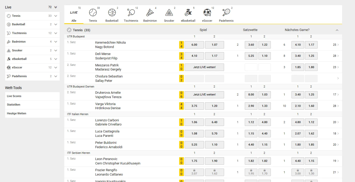Select the Snooker balls icon in top bar
The height and width of the screenshot is (182, 355).
click(169, 12)
